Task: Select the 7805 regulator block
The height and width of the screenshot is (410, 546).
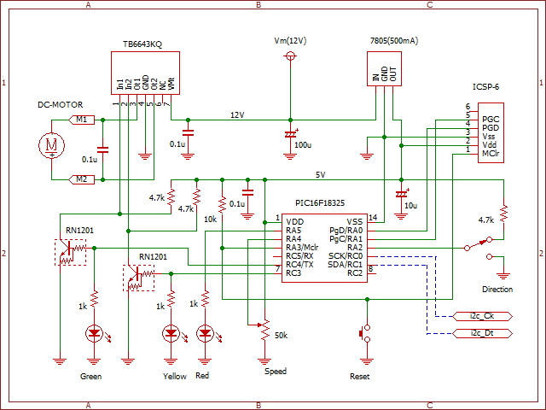Action: pyautogui.click(x=384, y=68)
